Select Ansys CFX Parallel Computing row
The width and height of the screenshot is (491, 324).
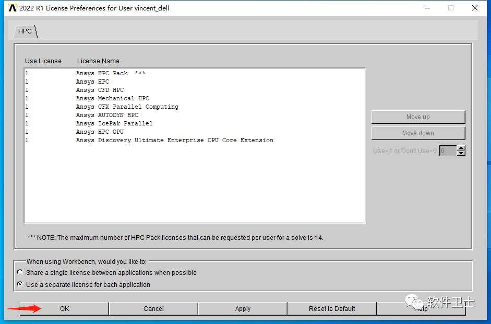point(195,107)
